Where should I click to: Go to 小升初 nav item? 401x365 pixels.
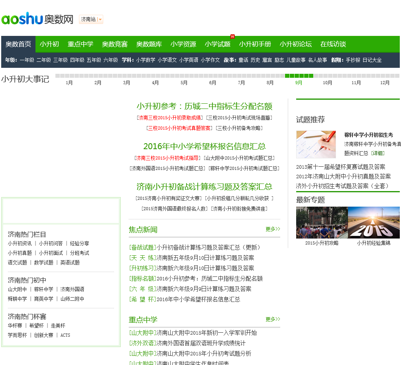pos(49,44)
